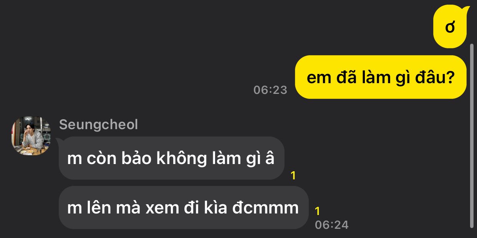Click unread count beside the "đcmmm" message
The height and width of the screenshot is (238, 477).
[x=317, y=211]
